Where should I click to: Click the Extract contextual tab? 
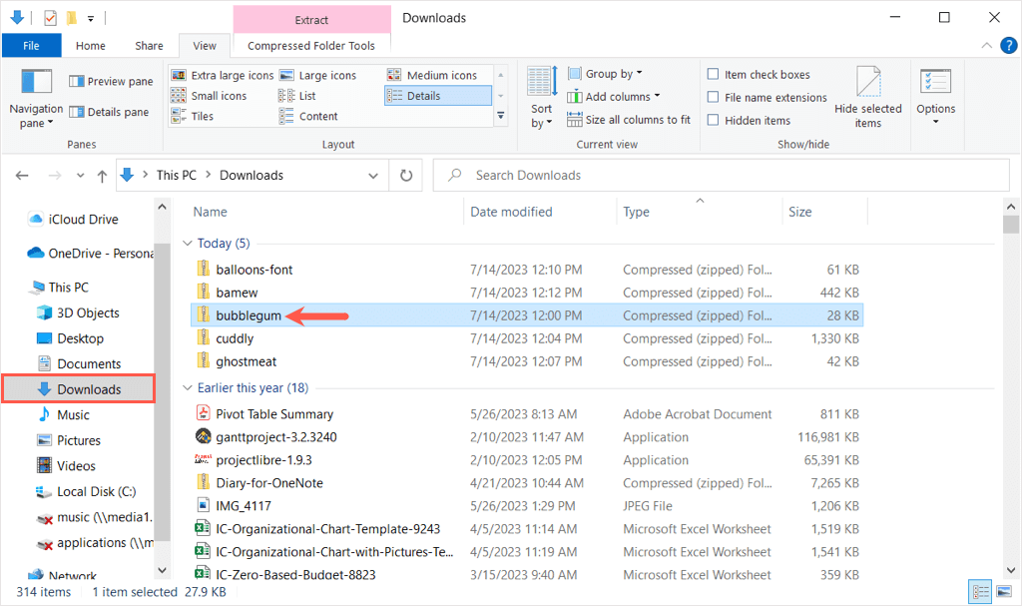[x=311, y=20]
